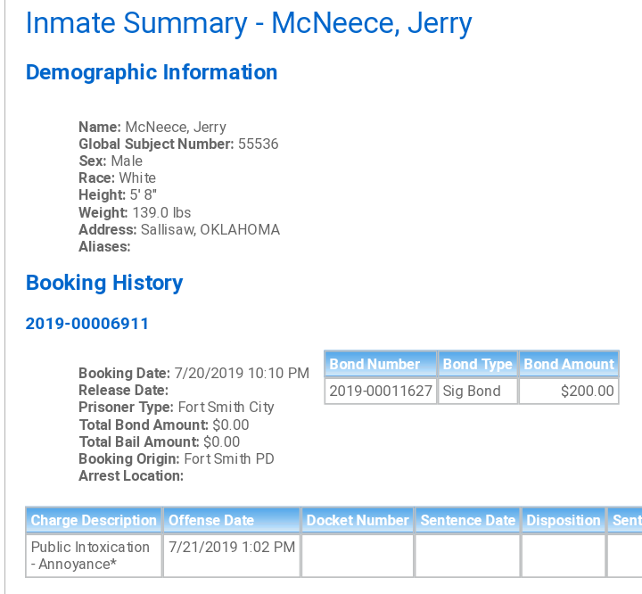The height and width of the screenshot is (594, 642).
Task: Select bond number 2019-00011627 cell
Action: tap(381, 392)
